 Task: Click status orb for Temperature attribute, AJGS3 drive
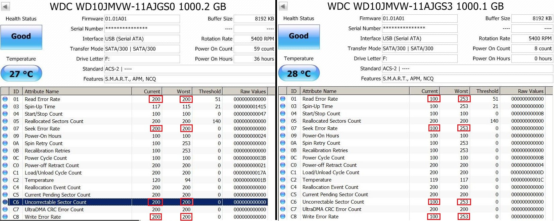pyautogui.click(x=283, y=180)
